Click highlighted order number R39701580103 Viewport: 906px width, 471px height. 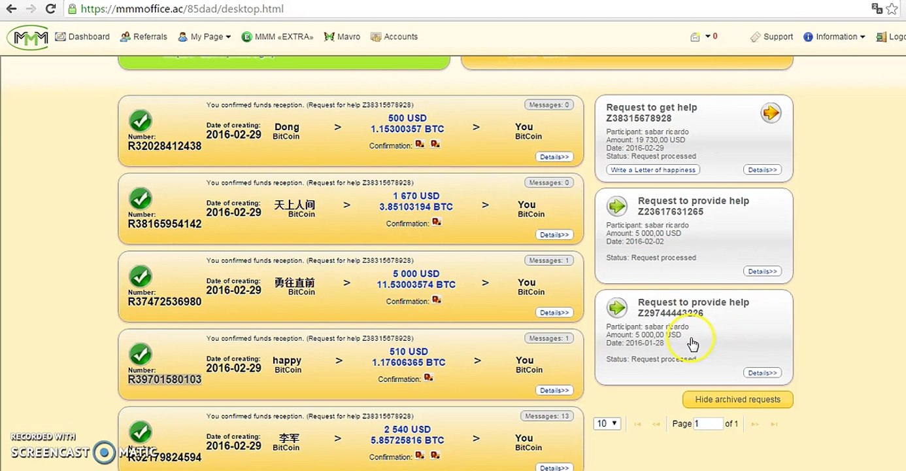pyautogui.click(x=165, y=379)
